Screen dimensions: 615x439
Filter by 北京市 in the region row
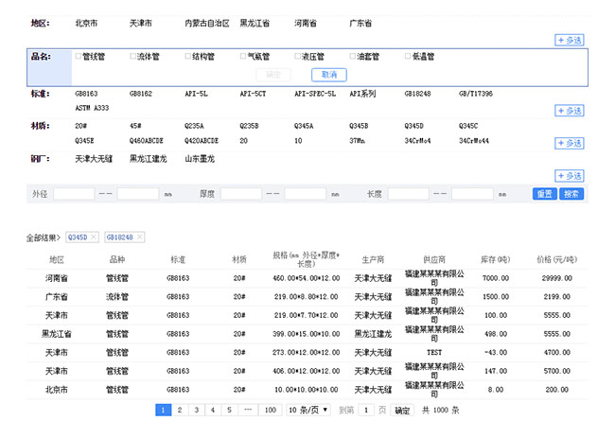pyautogui.click(x=87, y=22)
